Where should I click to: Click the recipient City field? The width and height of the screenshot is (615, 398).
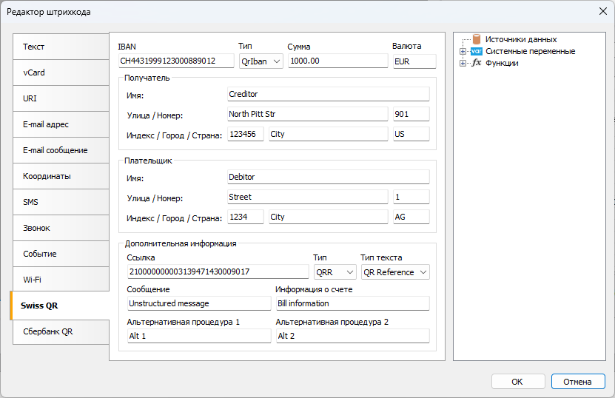329,134
